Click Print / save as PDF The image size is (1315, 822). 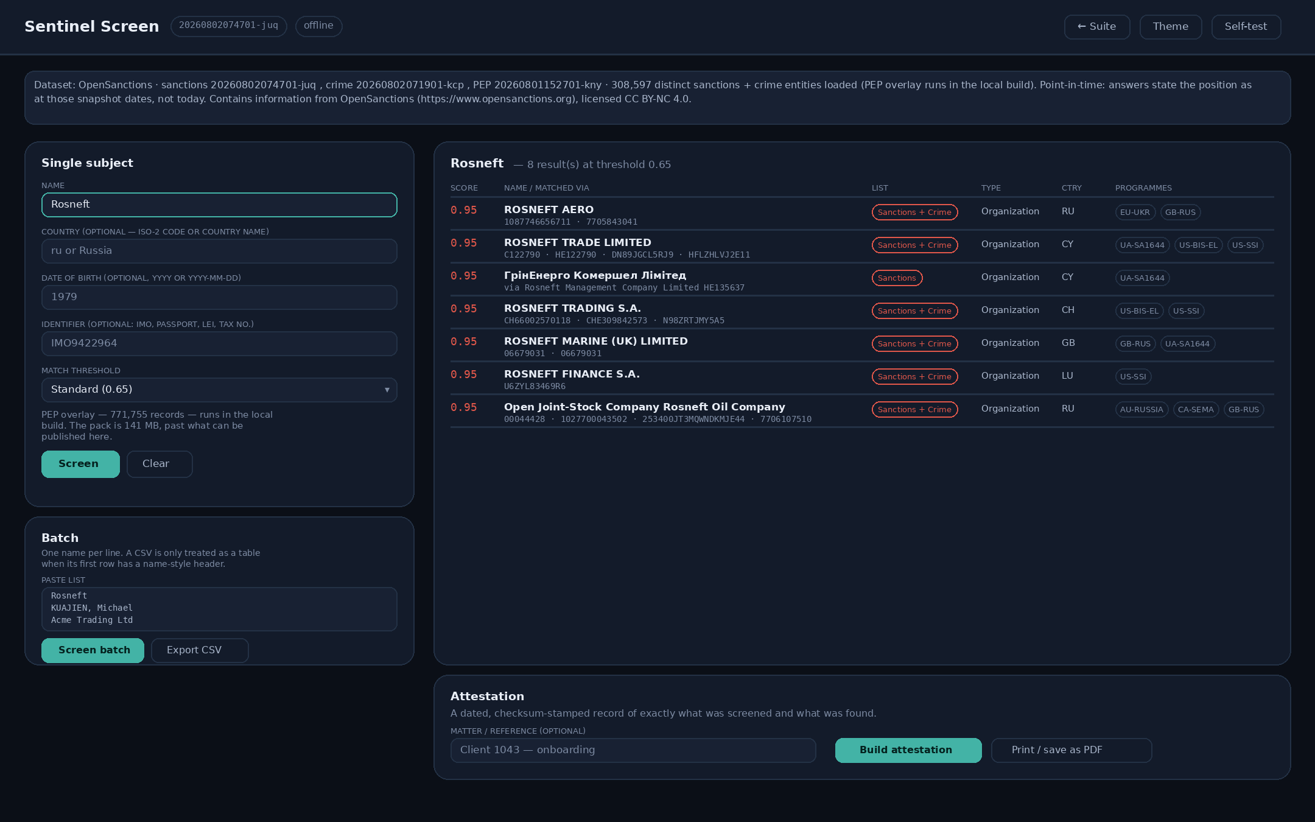point(1071,750)
